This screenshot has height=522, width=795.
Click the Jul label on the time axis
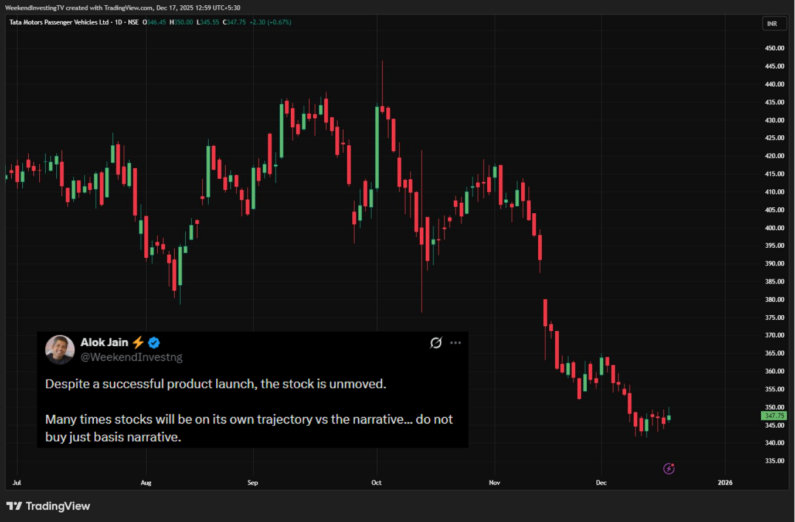click(16, 483)
